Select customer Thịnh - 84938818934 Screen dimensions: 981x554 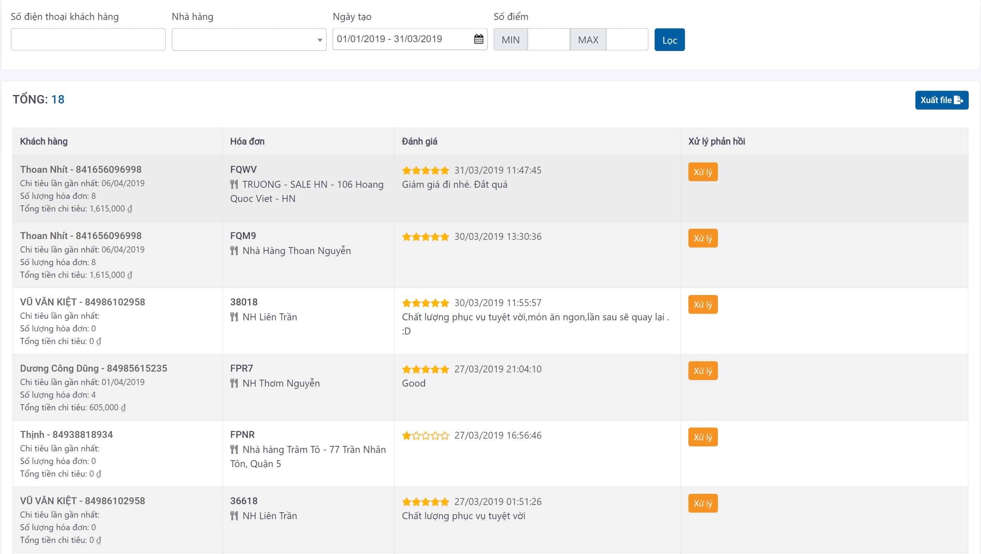click(x=66, y=435)
